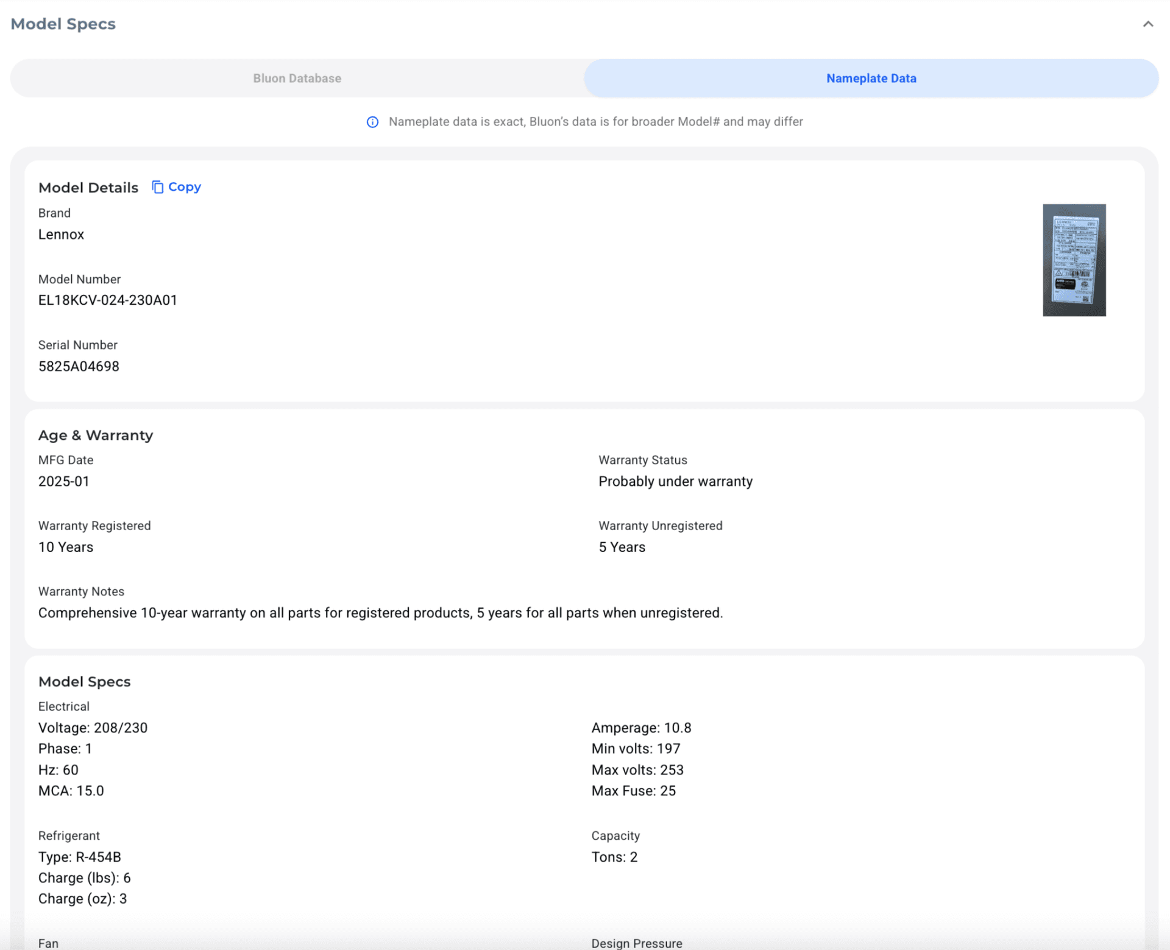Click the Copy icon next to Model Details
This screenshot has height=950, width=1170.
click(x=158, y=187)
